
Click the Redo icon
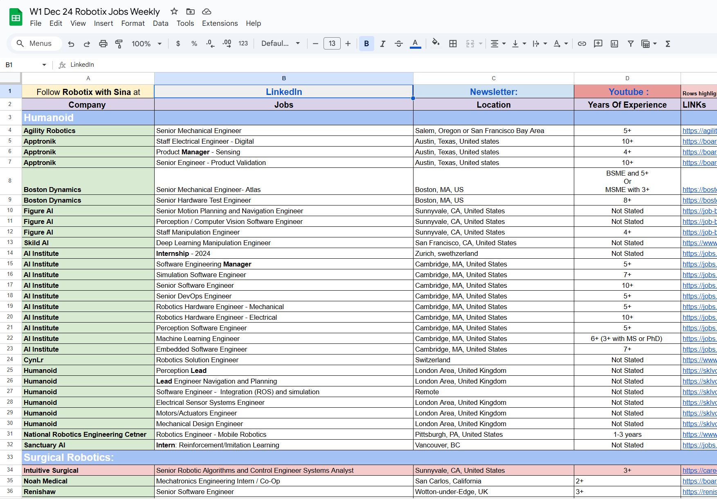click(x=87, y=44)
